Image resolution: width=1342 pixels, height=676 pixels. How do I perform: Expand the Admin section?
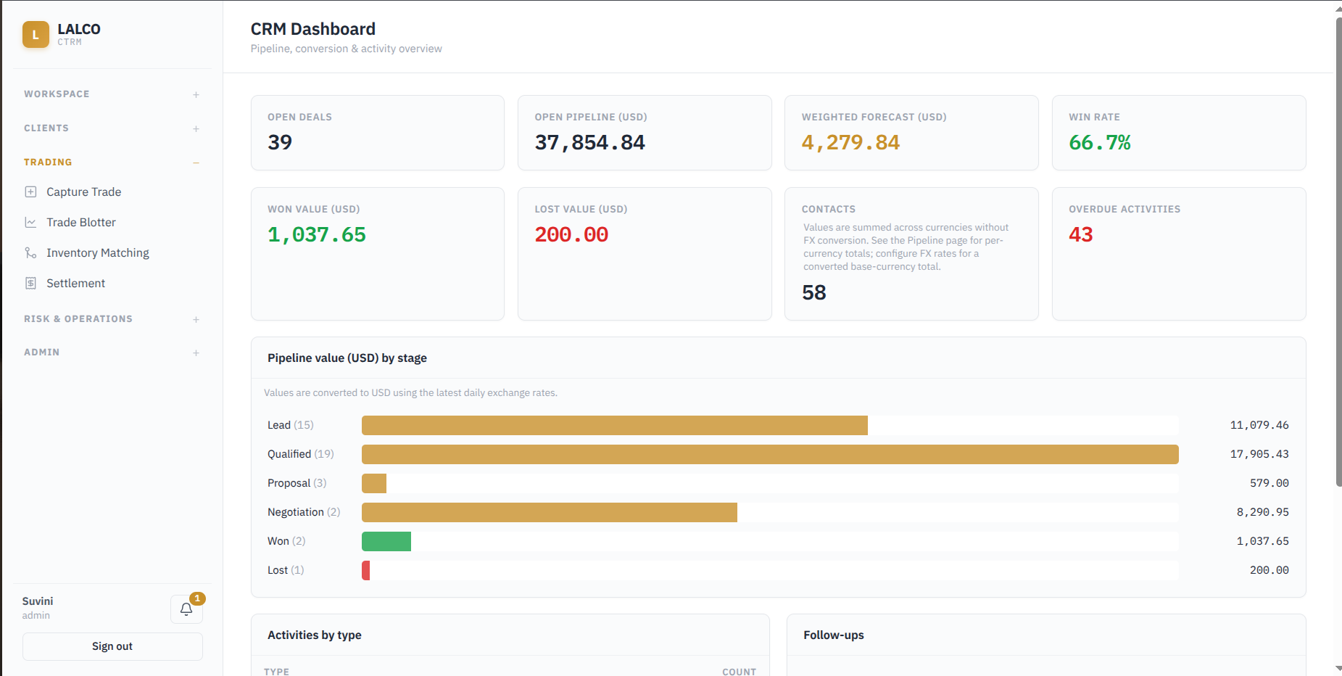[x=196, y=353]
